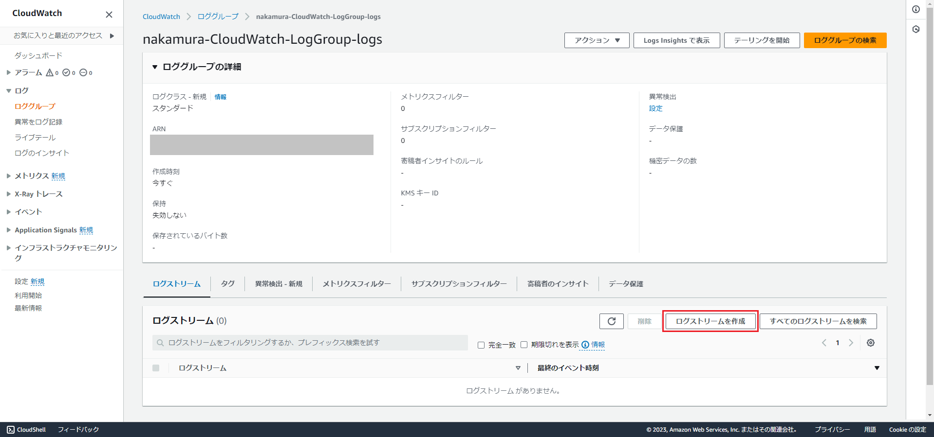Image resolution: width=934 pixels, height=437 pixels.
Task: Open the アクション dropdown menu
Action: pos(597,40)
